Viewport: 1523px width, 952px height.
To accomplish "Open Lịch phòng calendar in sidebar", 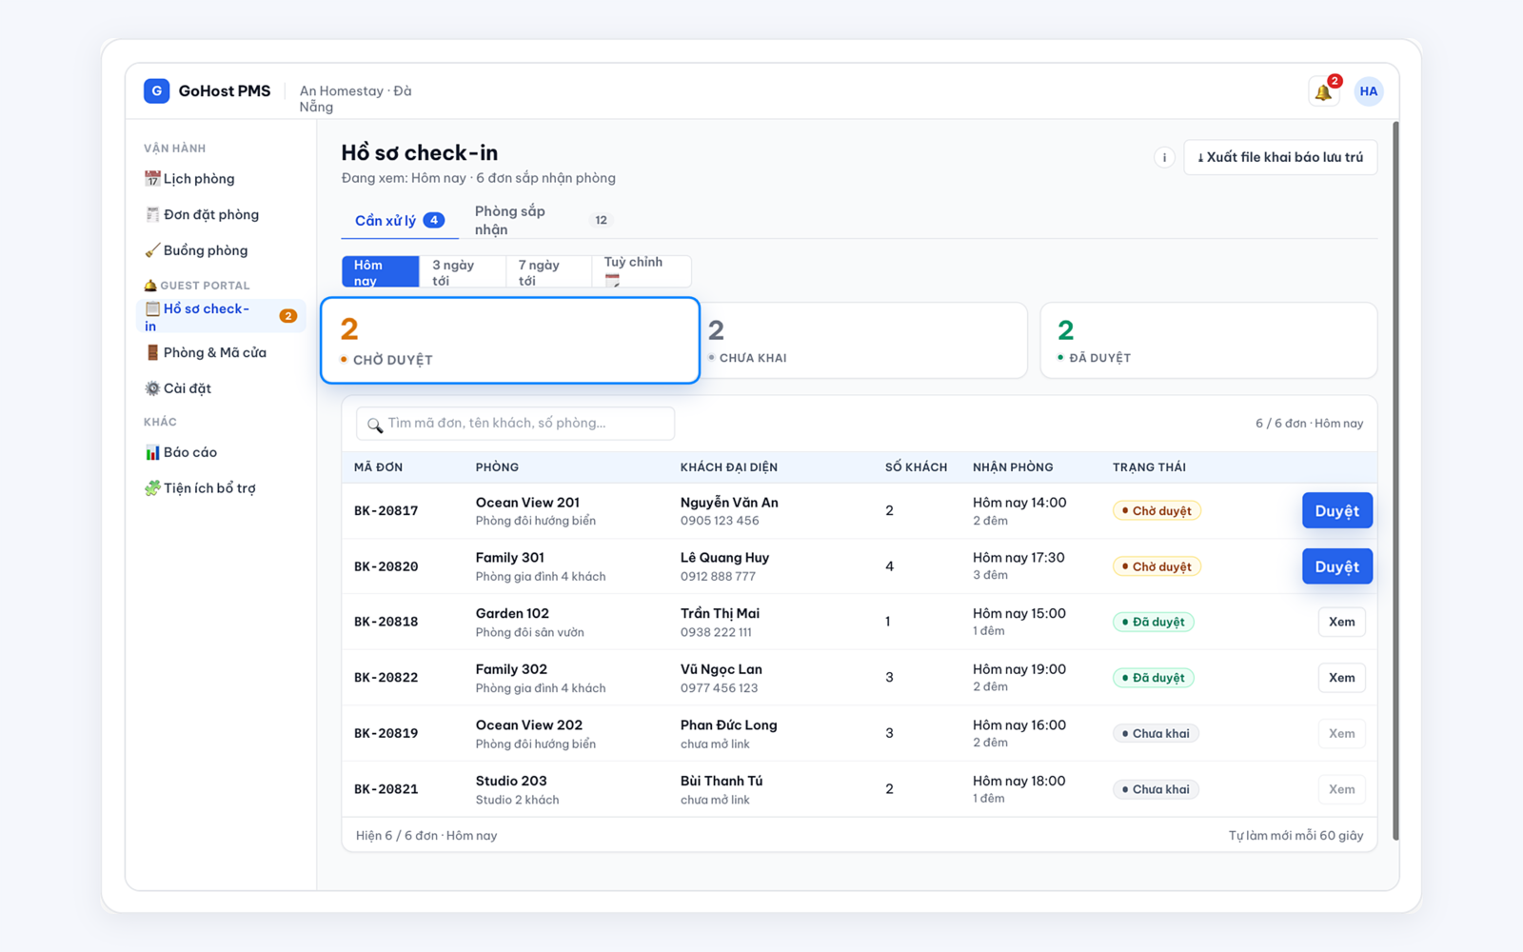I will pyautogui.click(x=189, y=178).
